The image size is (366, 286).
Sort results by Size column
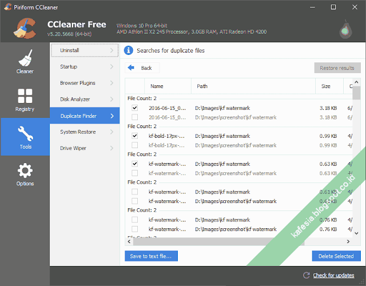[x=329, y=86]
